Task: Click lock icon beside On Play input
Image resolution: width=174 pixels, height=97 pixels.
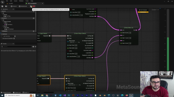Action: coord(5,16)
